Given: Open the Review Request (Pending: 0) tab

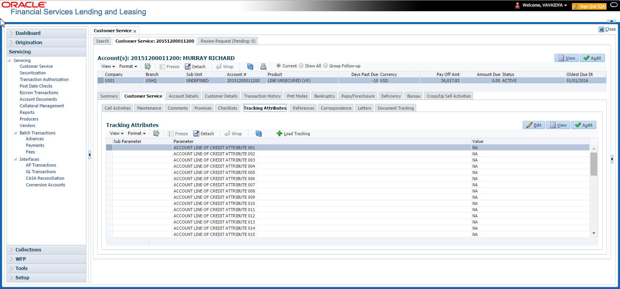Looking at the screenshot, I should coord(228,41).
